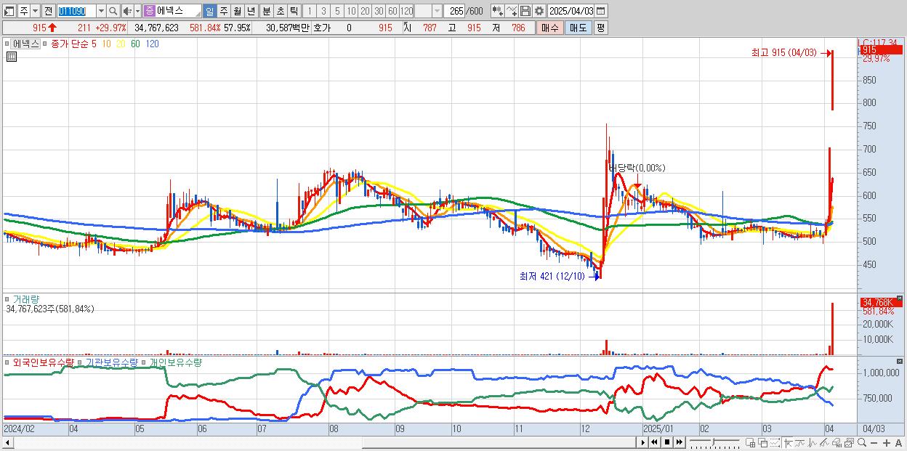Expand the stock code history dropdown
Image resolution: width=907 pixels, height=451 pixels.
point(101,11)
